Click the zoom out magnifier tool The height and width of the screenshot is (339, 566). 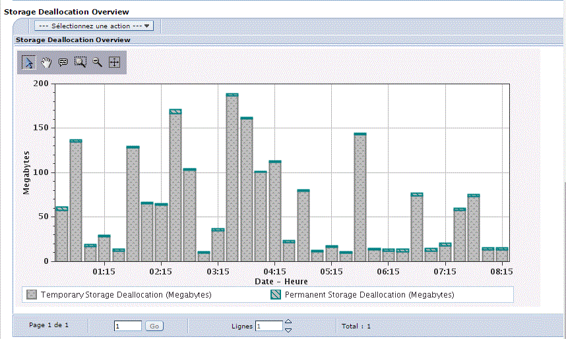point(97,63)
